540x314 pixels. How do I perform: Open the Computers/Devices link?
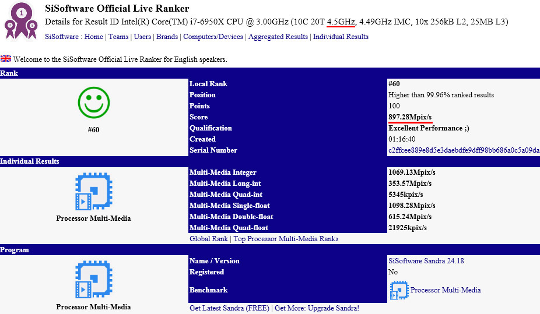[x=213, y=37]
